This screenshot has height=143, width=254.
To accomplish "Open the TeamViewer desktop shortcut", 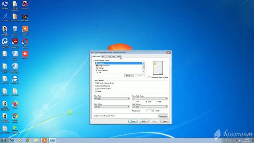I will (15, 80).
